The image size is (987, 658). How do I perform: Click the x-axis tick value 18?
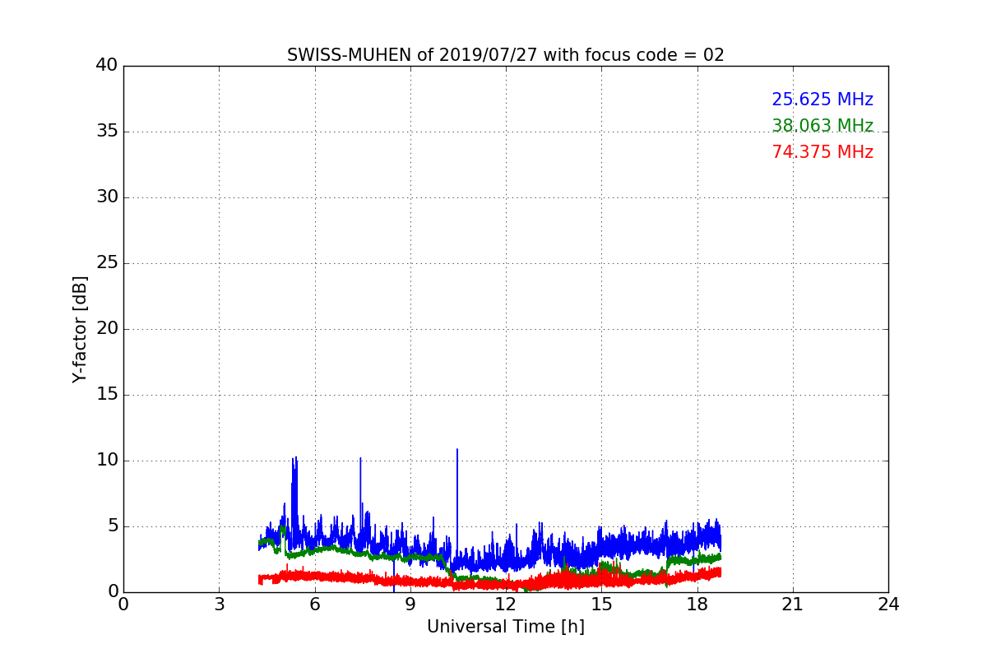point(697,605)
